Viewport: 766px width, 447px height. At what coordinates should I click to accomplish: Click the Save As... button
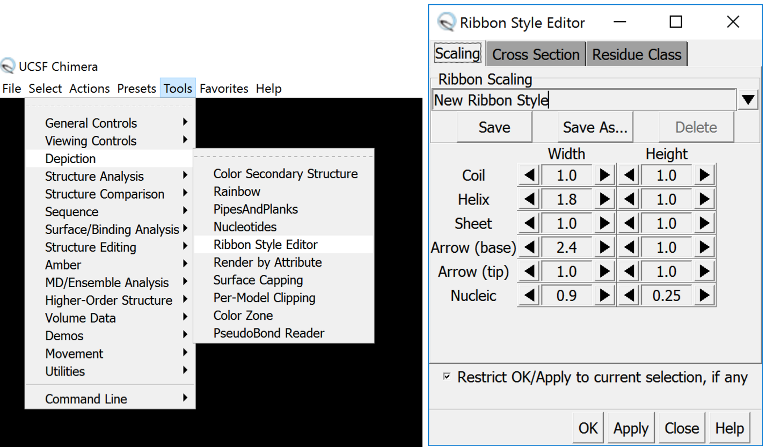point(595,128)
